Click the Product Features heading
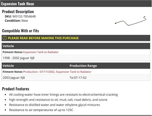 click(x=16, y=89)
